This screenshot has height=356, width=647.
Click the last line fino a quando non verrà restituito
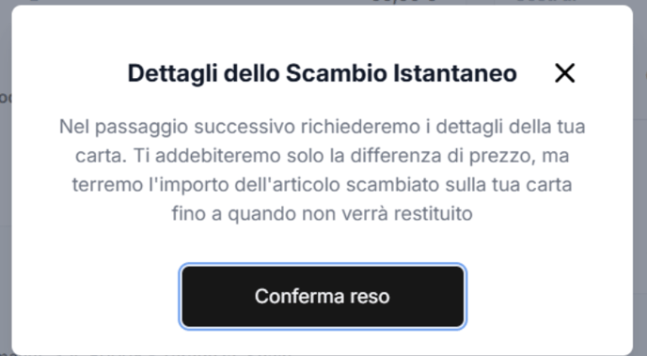[x=322, y=214]
